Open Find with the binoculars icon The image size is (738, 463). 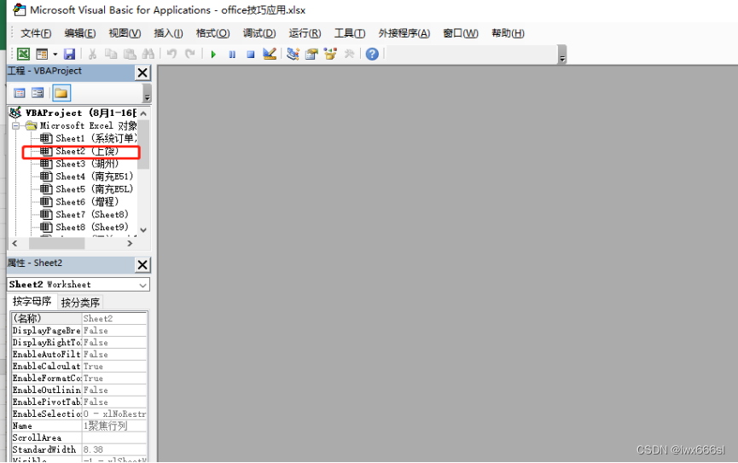click(x=148, y=54)
